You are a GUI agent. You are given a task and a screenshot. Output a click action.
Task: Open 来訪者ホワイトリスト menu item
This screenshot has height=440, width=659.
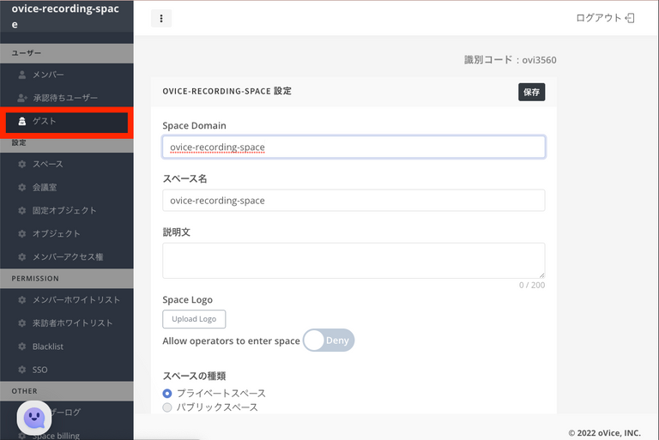coord(67,323)
